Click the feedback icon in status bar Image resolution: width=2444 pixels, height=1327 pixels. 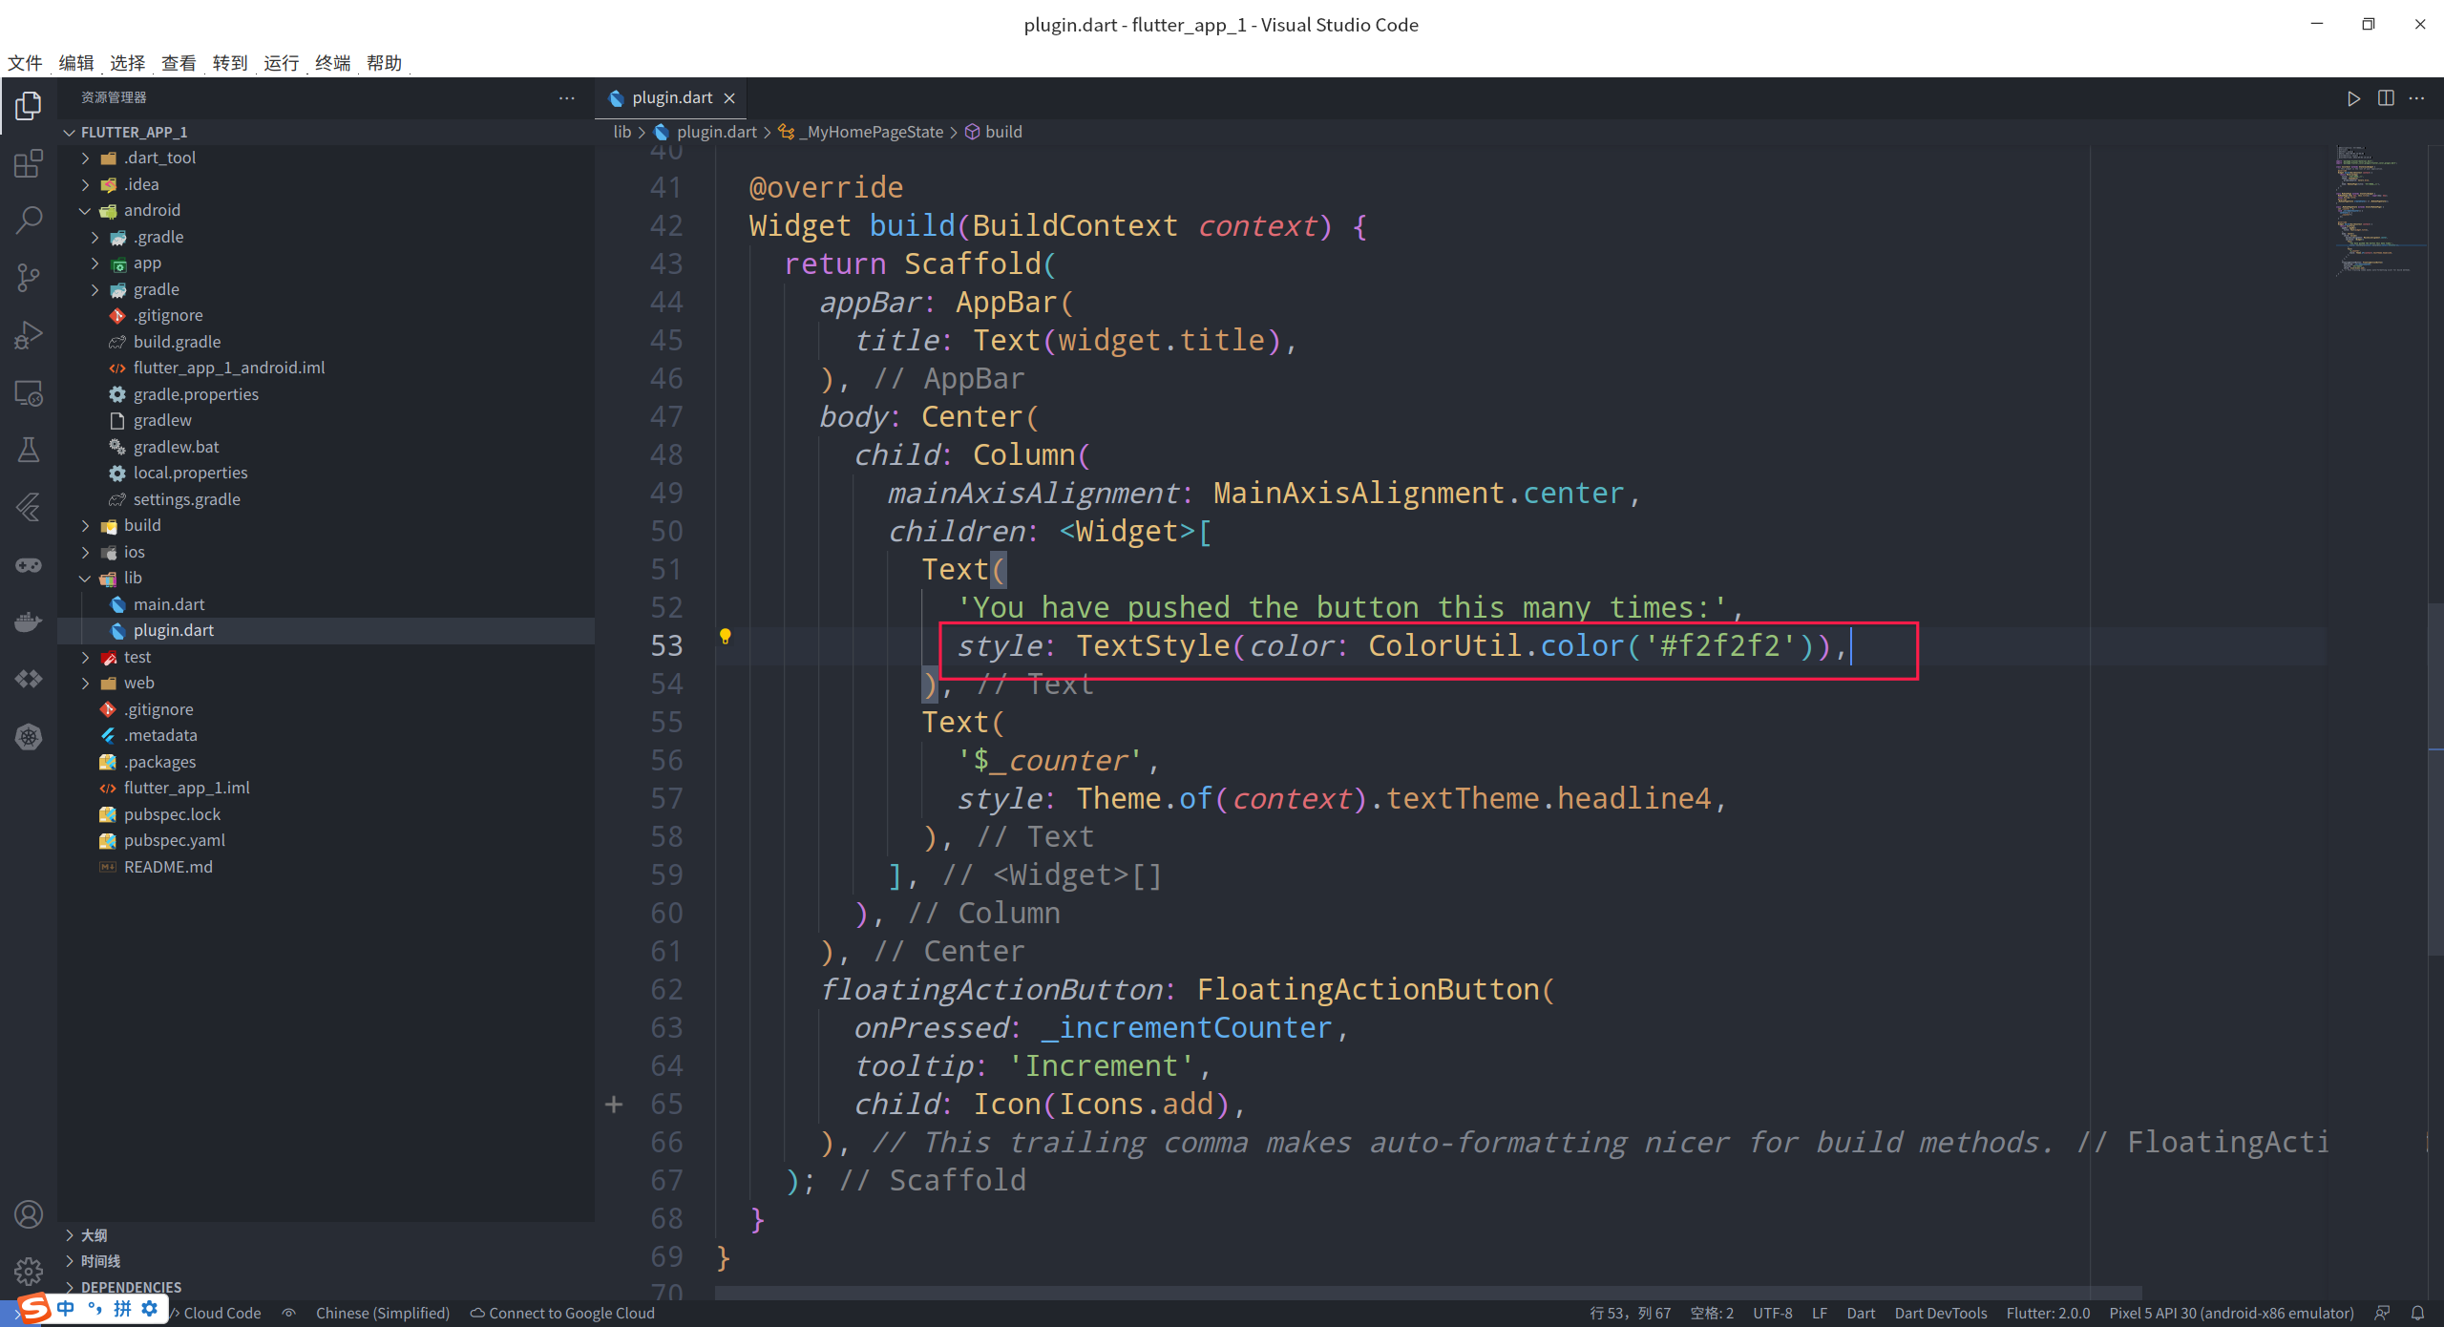pos(2383,1313)
